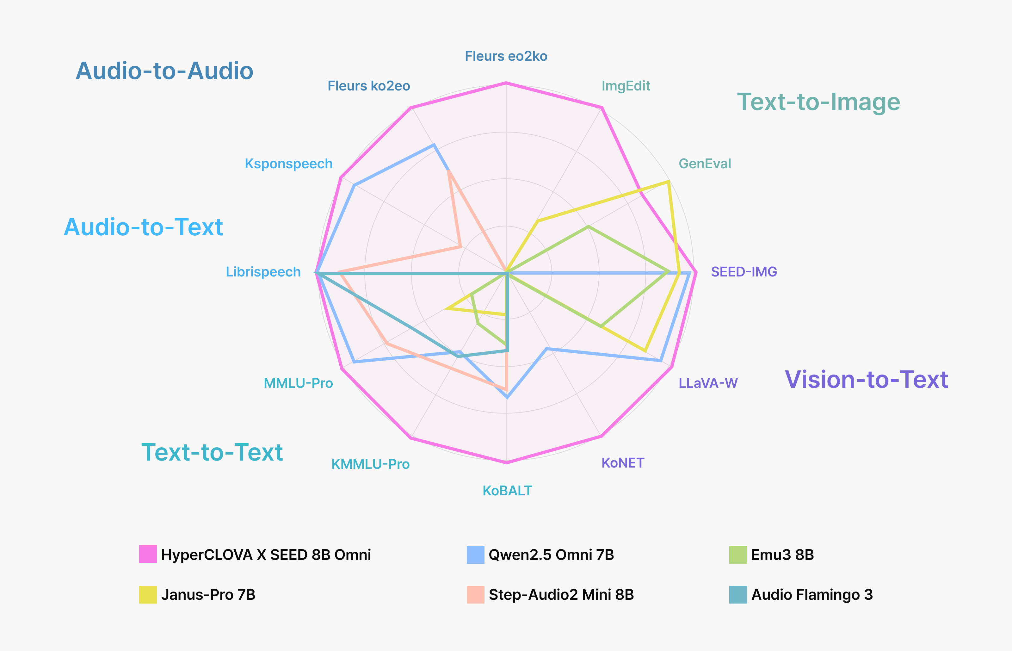
Task: Click the Audio-to-Audio category heading
Action: click(164, 71)
